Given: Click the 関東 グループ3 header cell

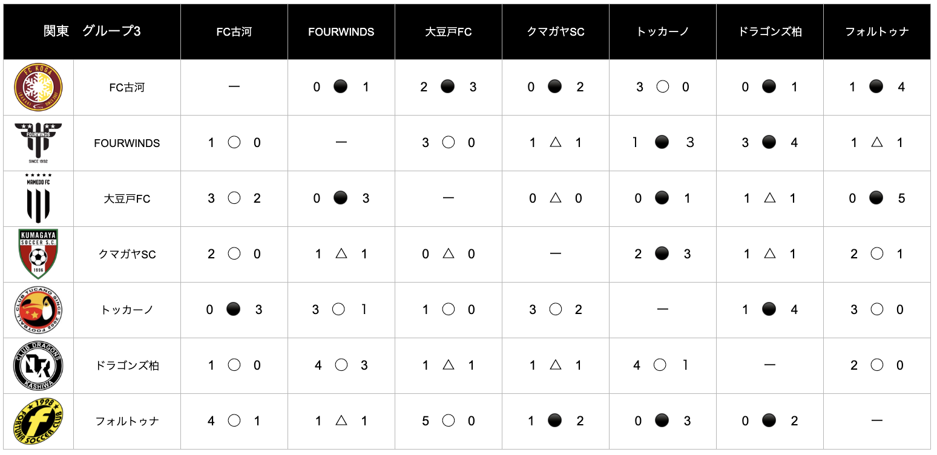Looking at the screenshot, I should click(x=92, y=31).
